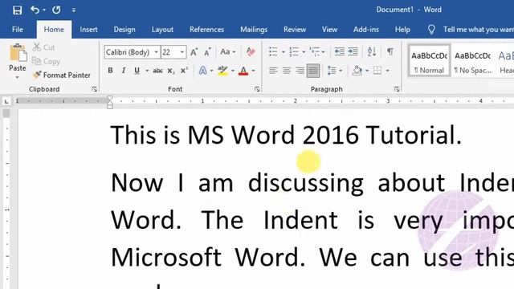Center the text alignment

coord(287,71)
